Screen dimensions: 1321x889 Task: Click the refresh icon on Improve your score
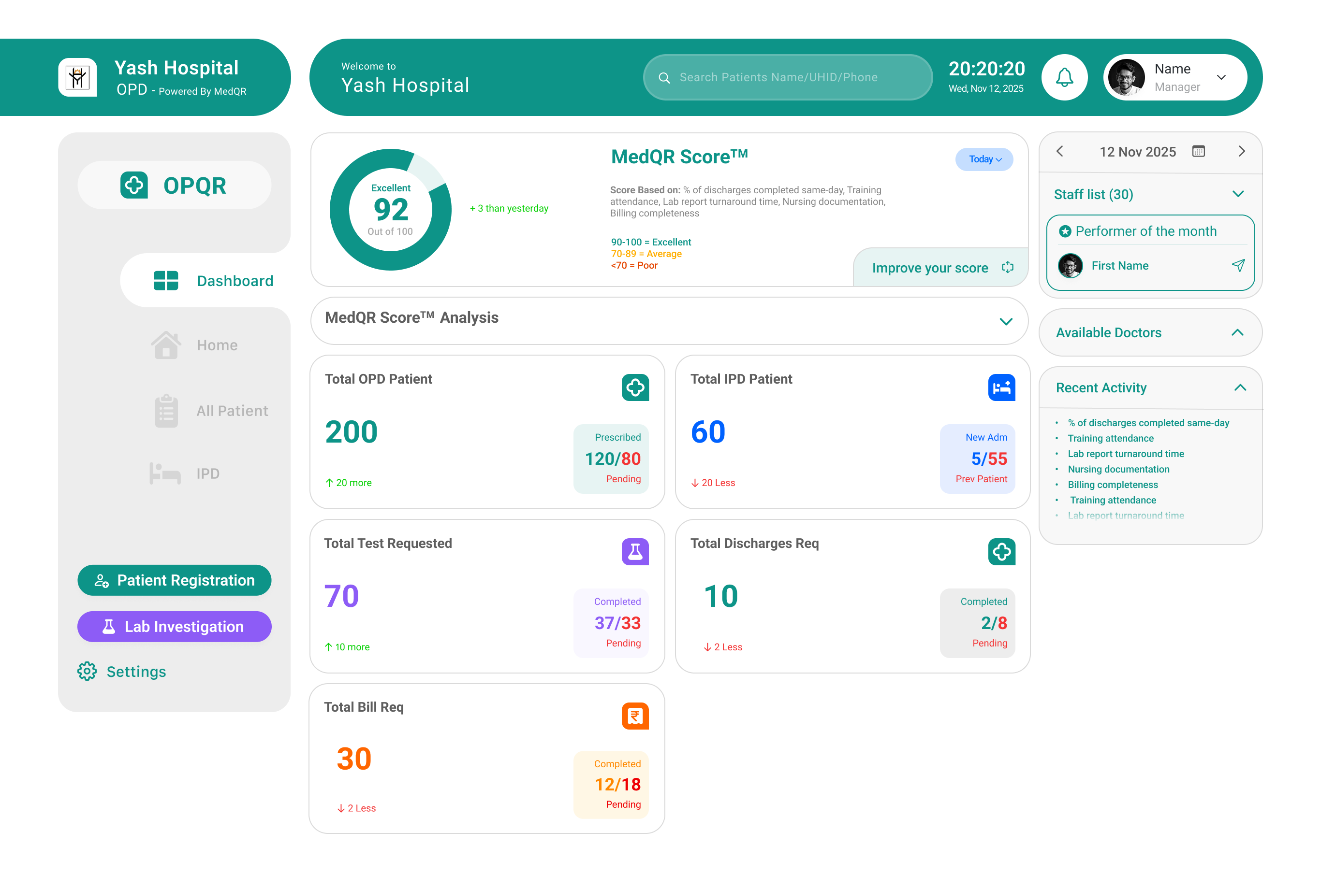[1007, 267]
